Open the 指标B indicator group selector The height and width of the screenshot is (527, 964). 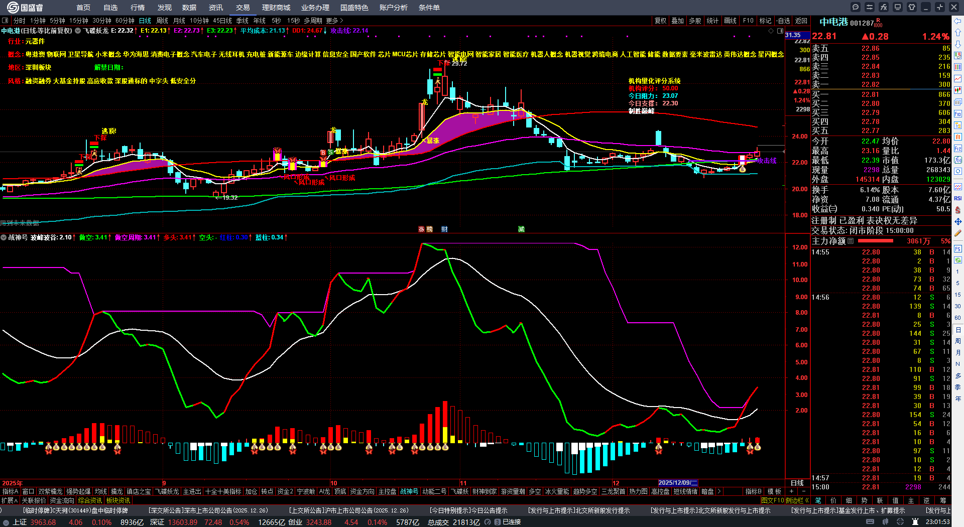753,491
